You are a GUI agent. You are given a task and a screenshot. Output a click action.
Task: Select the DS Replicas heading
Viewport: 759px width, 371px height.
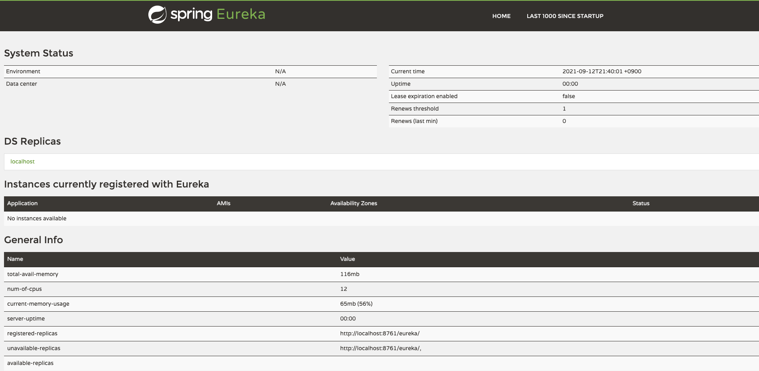click(32, 141)
